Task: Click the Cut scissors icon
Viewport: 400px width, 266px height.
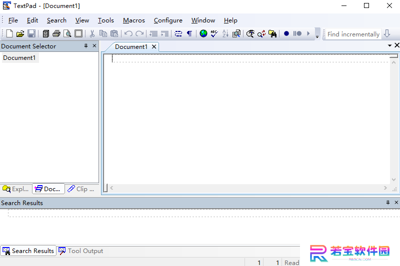Action: 92,33
